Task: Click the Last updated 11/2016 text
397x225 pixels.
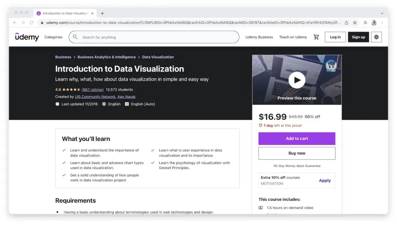Action: pyautogui.click(x=79, y=104)
